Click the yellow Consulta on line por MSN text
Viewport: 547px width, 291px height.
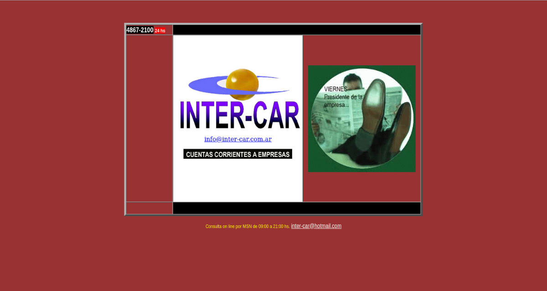pos(248,226)
